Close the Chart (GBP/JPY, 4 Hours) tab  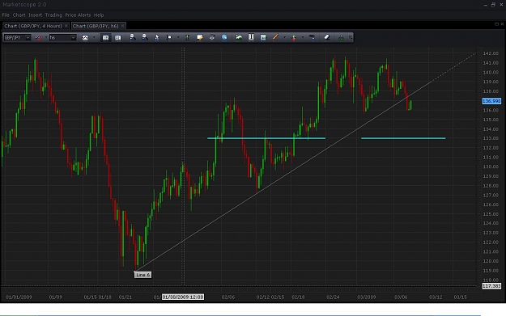coord(66,26)
